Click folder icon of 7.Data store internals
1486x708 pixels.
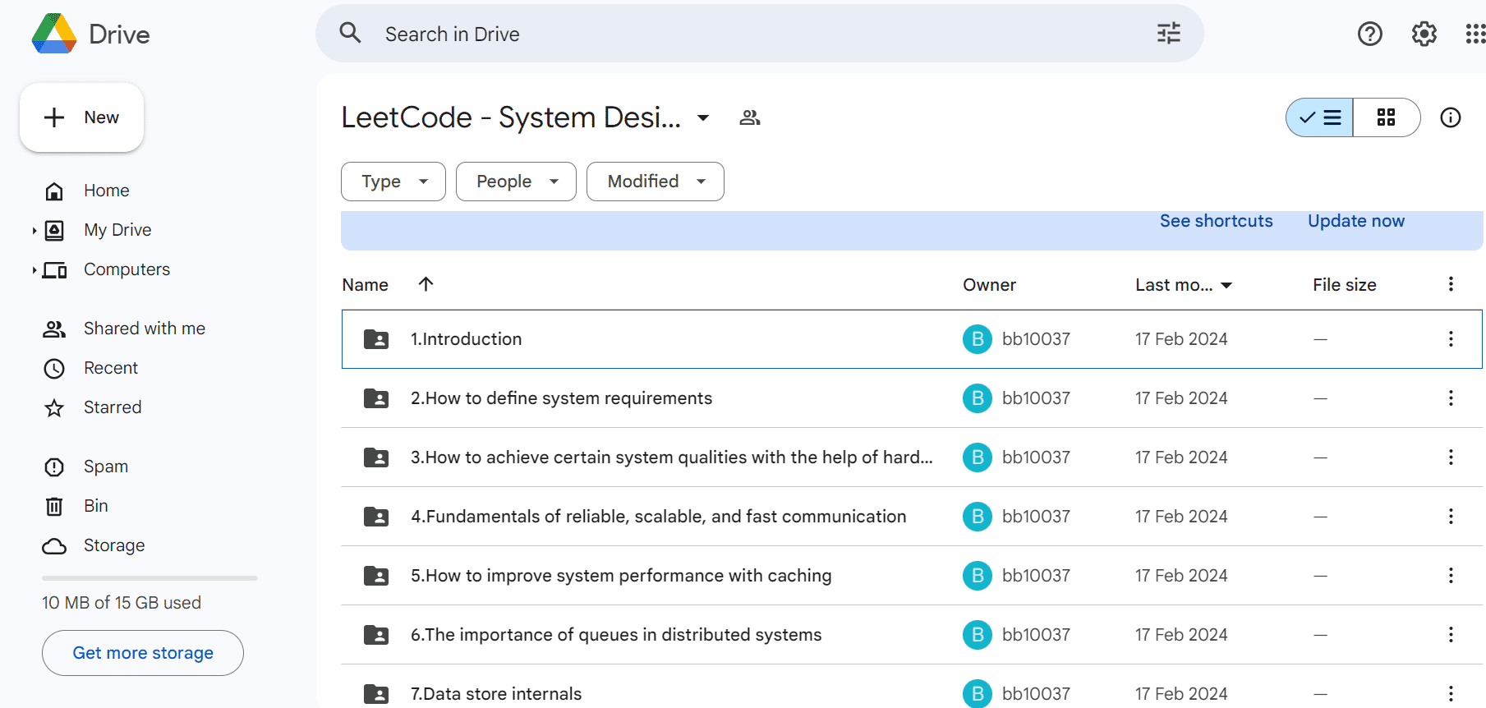(376, 694)
